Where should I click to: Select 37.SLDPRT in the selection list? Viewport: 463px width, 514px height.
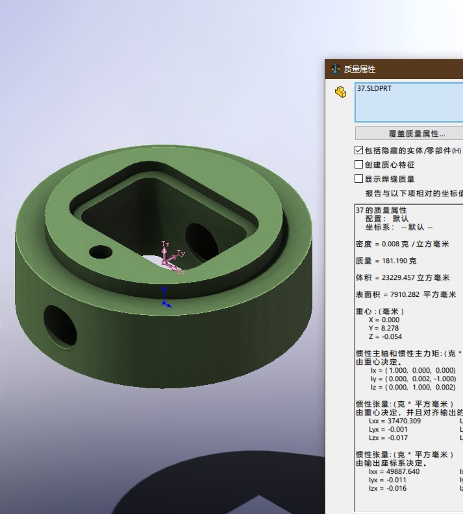coord(374,88)
